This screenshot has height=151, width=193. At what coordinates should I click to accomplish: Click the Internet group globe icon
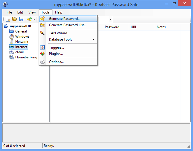pyautogui.click(x=12, y=47)
